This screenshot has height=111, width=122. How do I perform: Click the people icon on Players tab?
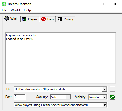click(24, 19)
